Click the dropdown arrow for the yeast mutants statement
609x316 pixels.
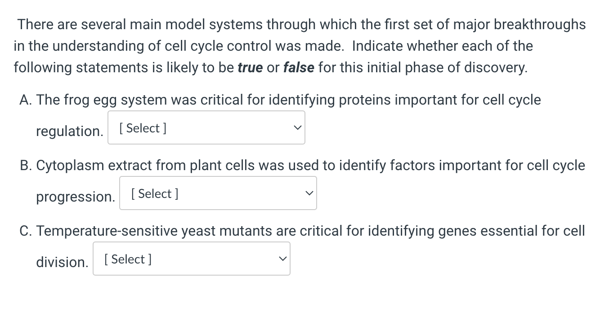[x=282, y=259]
